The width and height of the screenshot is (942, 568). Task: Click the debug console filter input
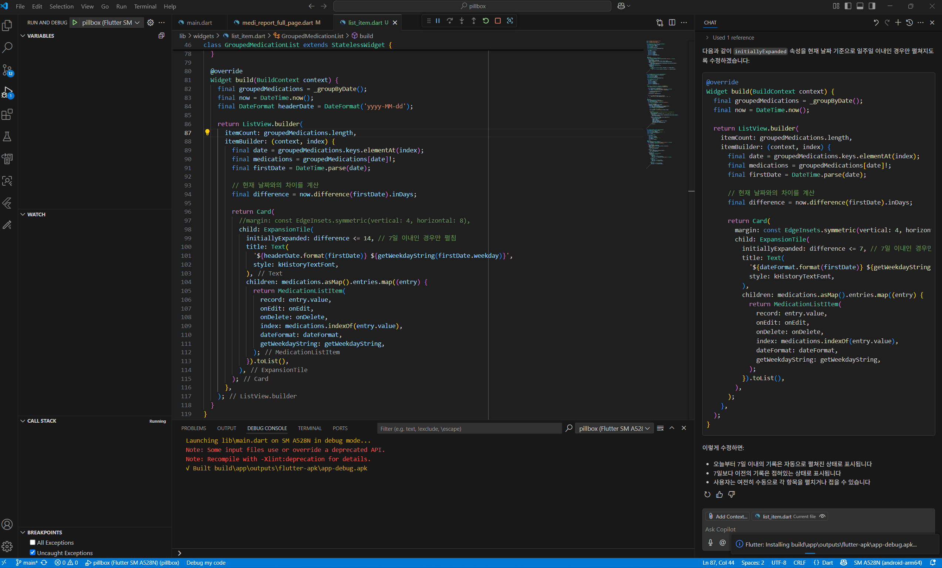click(469, 429)
